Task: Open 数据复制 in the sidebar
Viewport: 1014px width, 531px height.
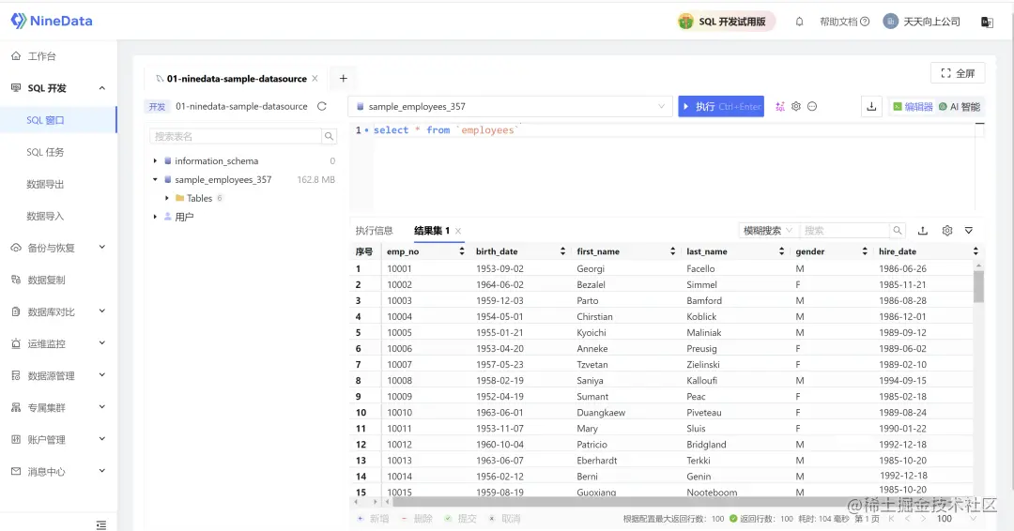Action: coord(46,280)
